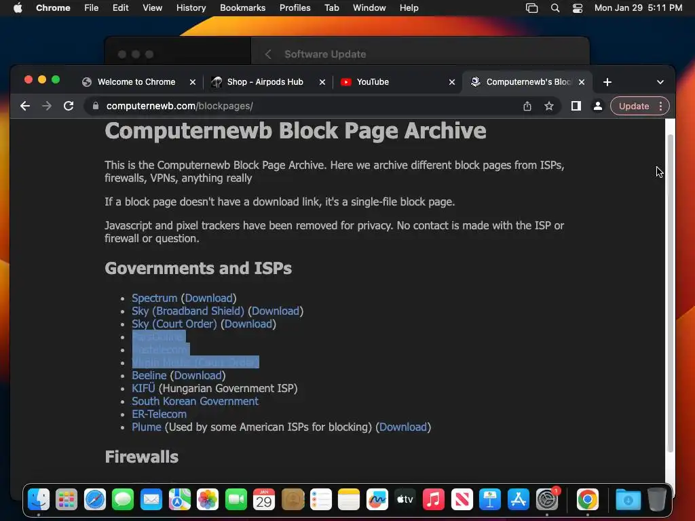Open Spotlight search in menu bar

555,8
